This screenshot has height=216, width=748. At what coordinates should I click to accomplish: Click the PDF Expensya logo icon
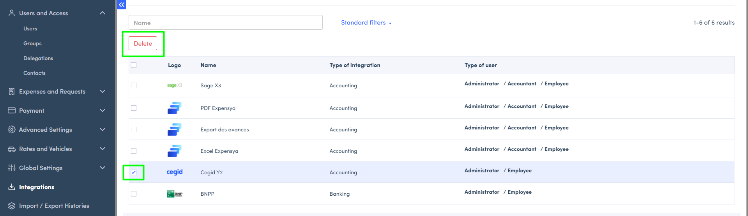[x=174, y=108]
